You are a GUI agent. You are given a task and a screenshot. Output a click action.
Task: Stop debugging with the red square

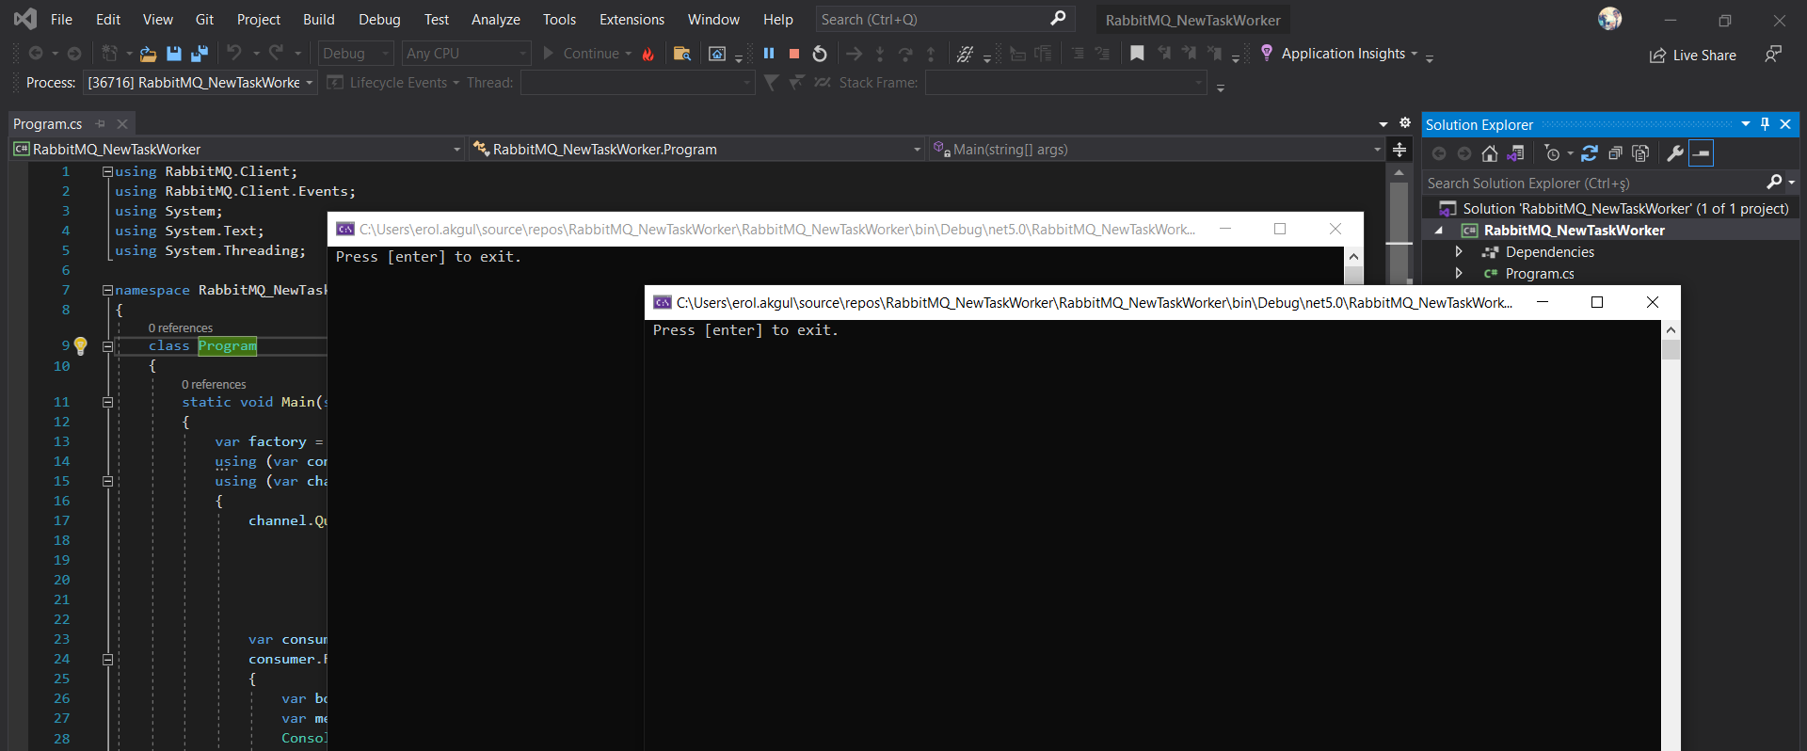pyautogui.click(x=794, y=54)
